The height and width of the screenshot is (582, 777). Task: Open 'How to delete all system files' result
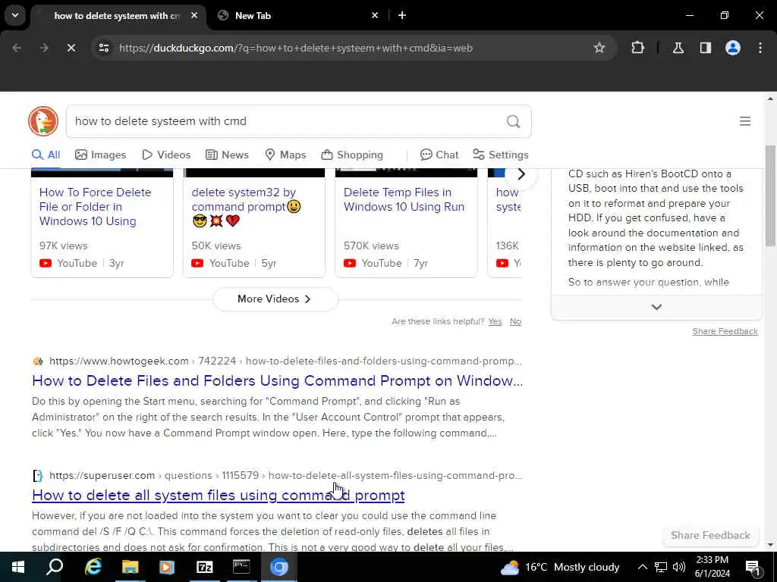[x=218, y=496]
